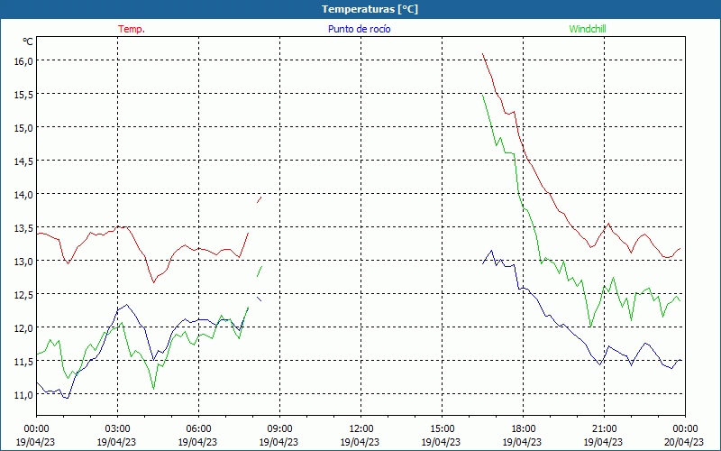Click the '°C' axis unit label
Viewport: 721px width, 451px height.
coord(28,41)
